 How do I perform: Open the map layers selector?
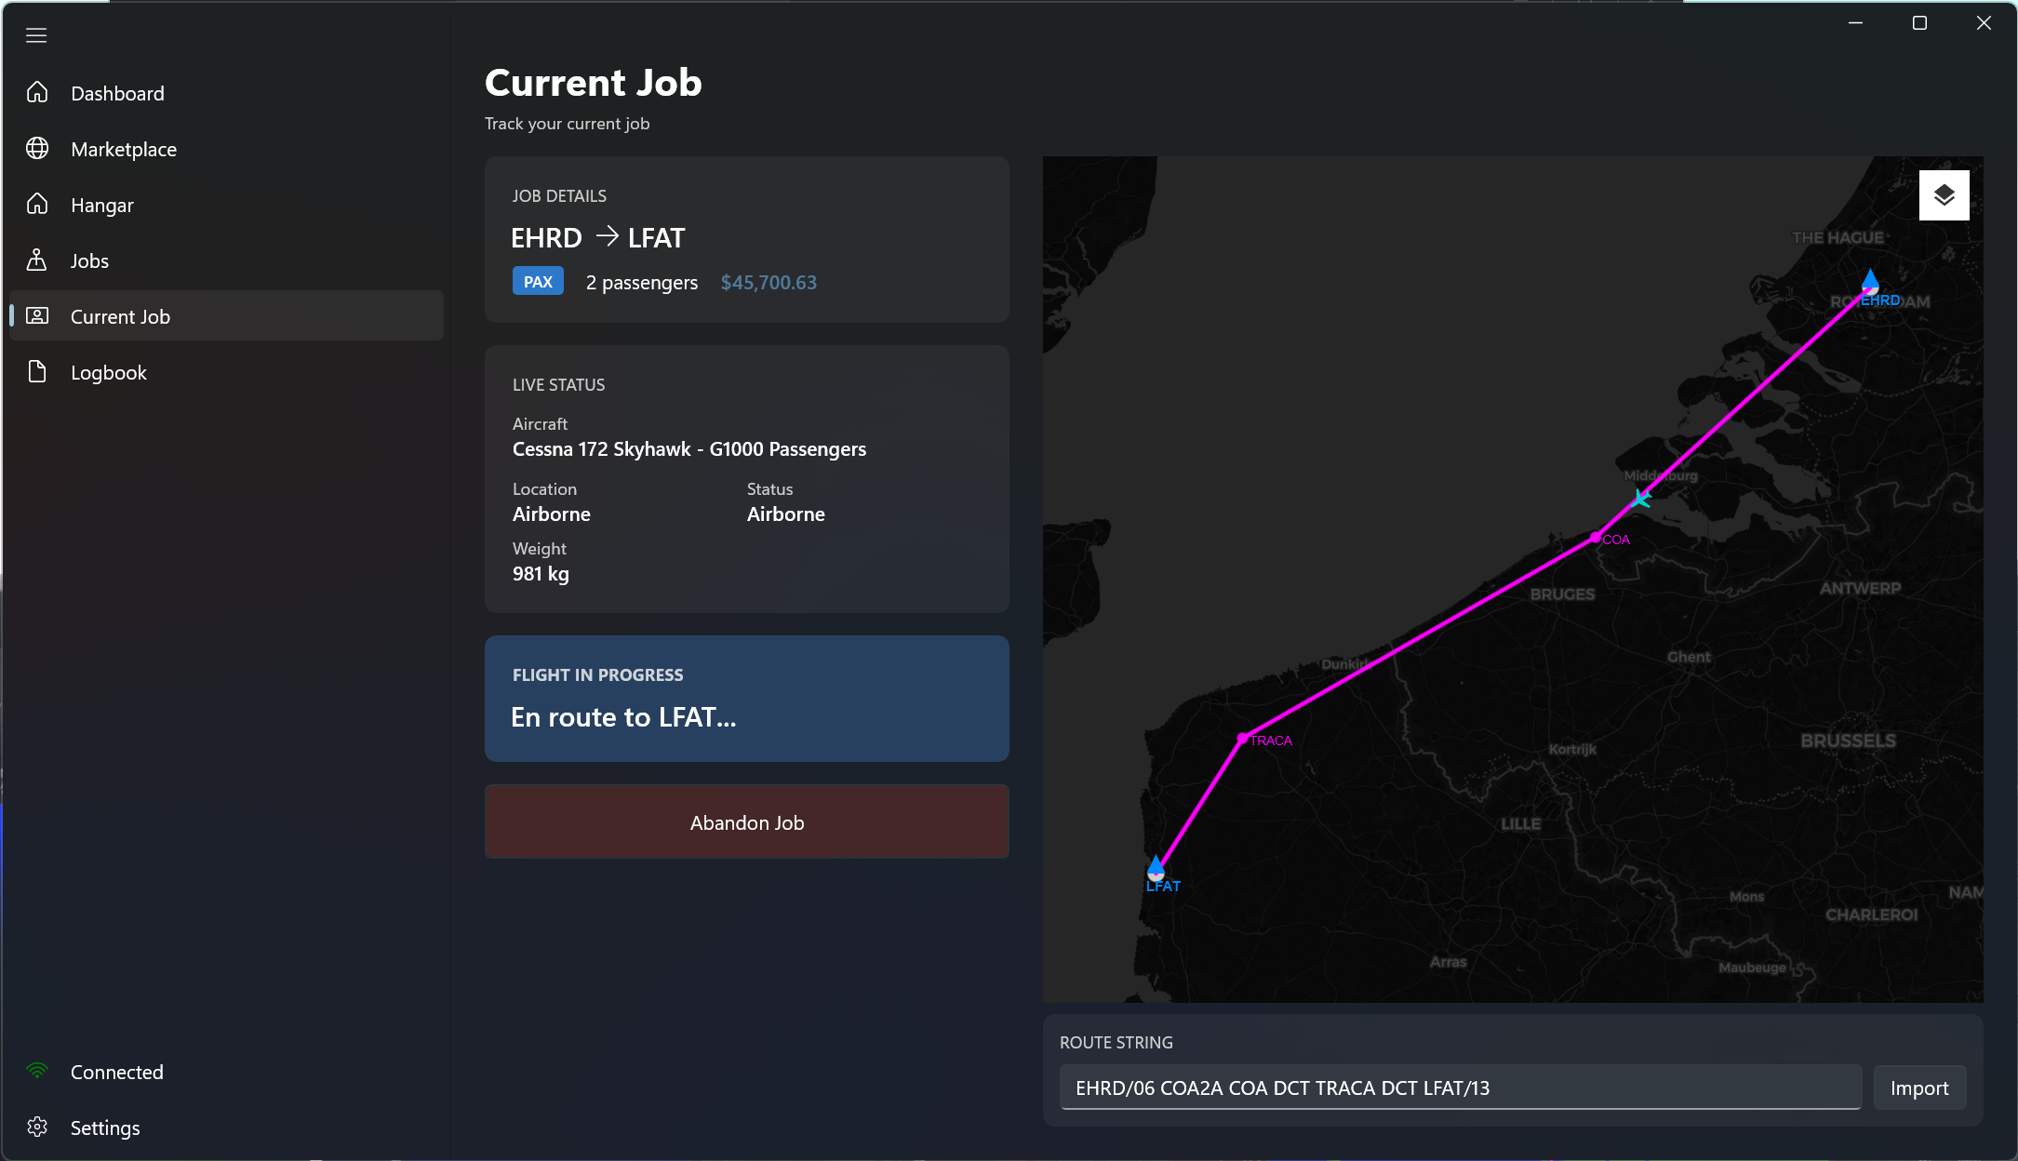click(x=1944, y=195)
